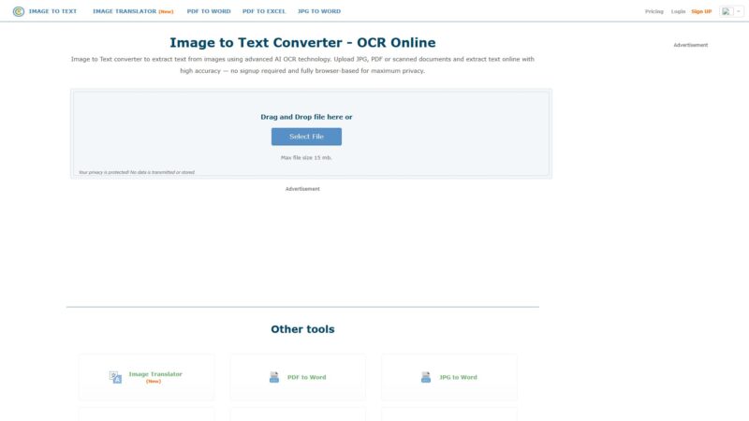Click the PDF to Word card icon
The width and height of the screenshot is (749, 421).
tap(273, 377)
